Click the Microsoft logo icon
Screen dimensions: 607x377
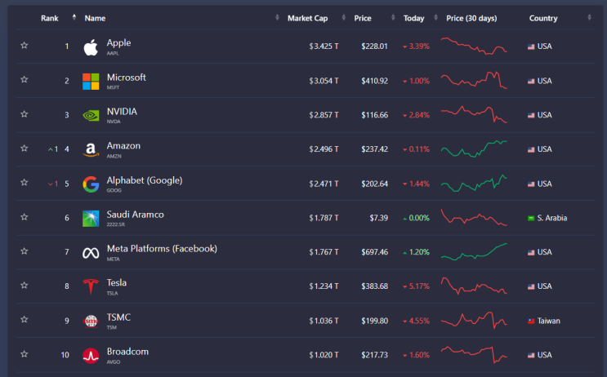(x=91, y=81)
